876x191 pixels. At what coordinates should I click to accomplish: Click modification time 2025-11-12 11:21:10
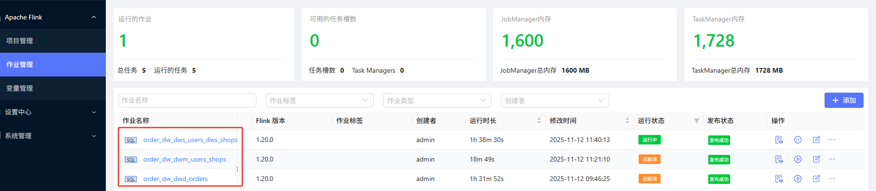(x=580, y=159)
